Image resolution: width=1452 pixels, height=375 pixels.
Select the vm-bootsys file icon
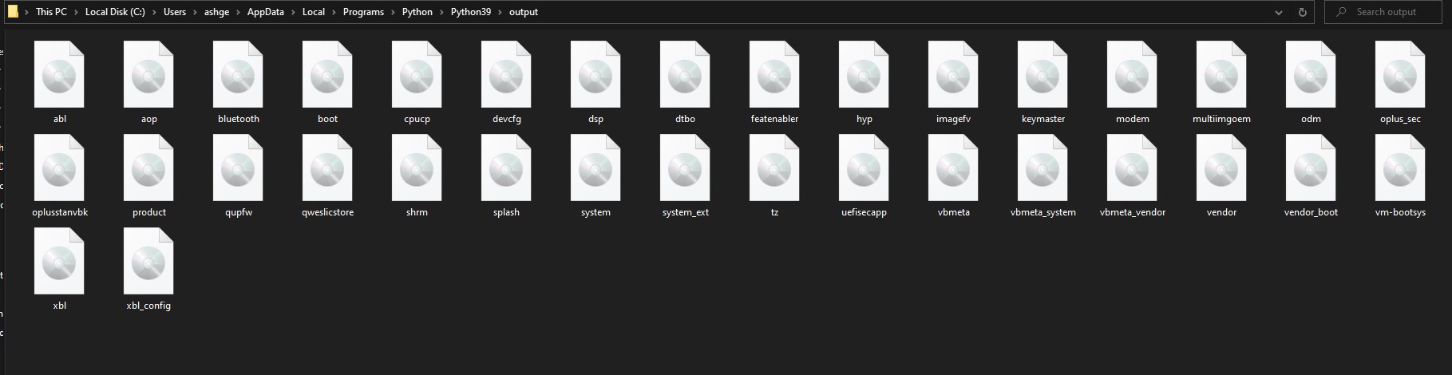tap(1400, 168)
